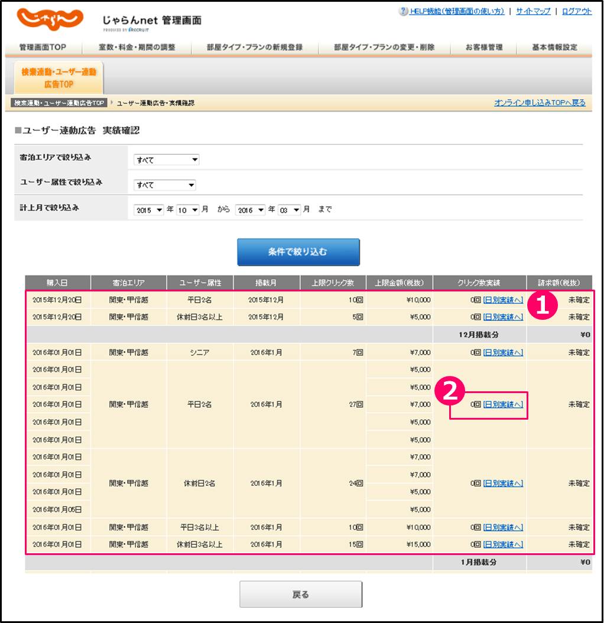The width and height of the screenshot is (604, 623).
Task: Open the ユーザー属性 filter dropdown
Action: click(164, 185)
